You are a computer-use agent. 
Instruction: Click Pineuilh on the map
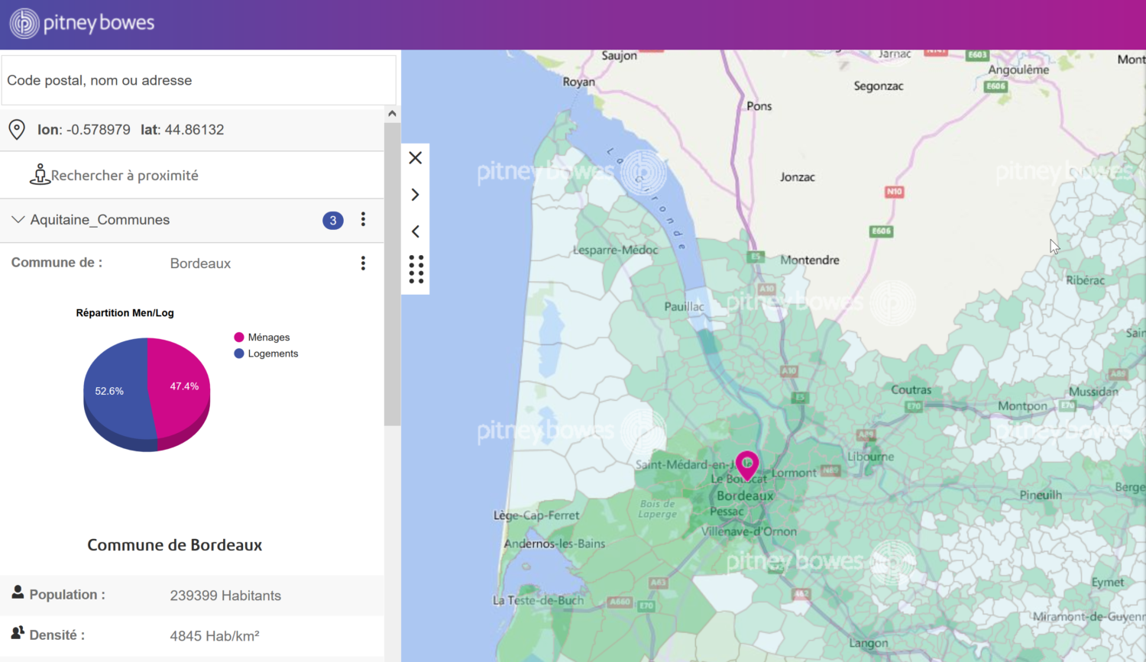1041,495
